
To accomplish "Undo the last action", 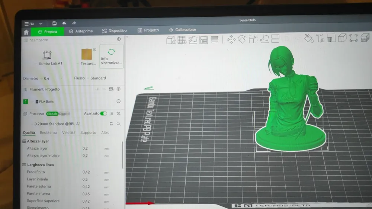I will [x=64, y=23].
